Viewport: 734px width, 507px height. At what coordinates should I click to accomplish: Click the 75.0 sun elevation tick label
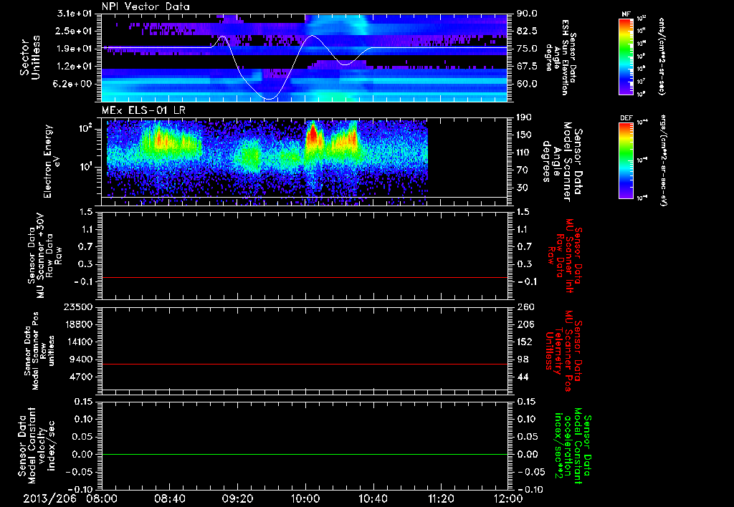(527, 49)
